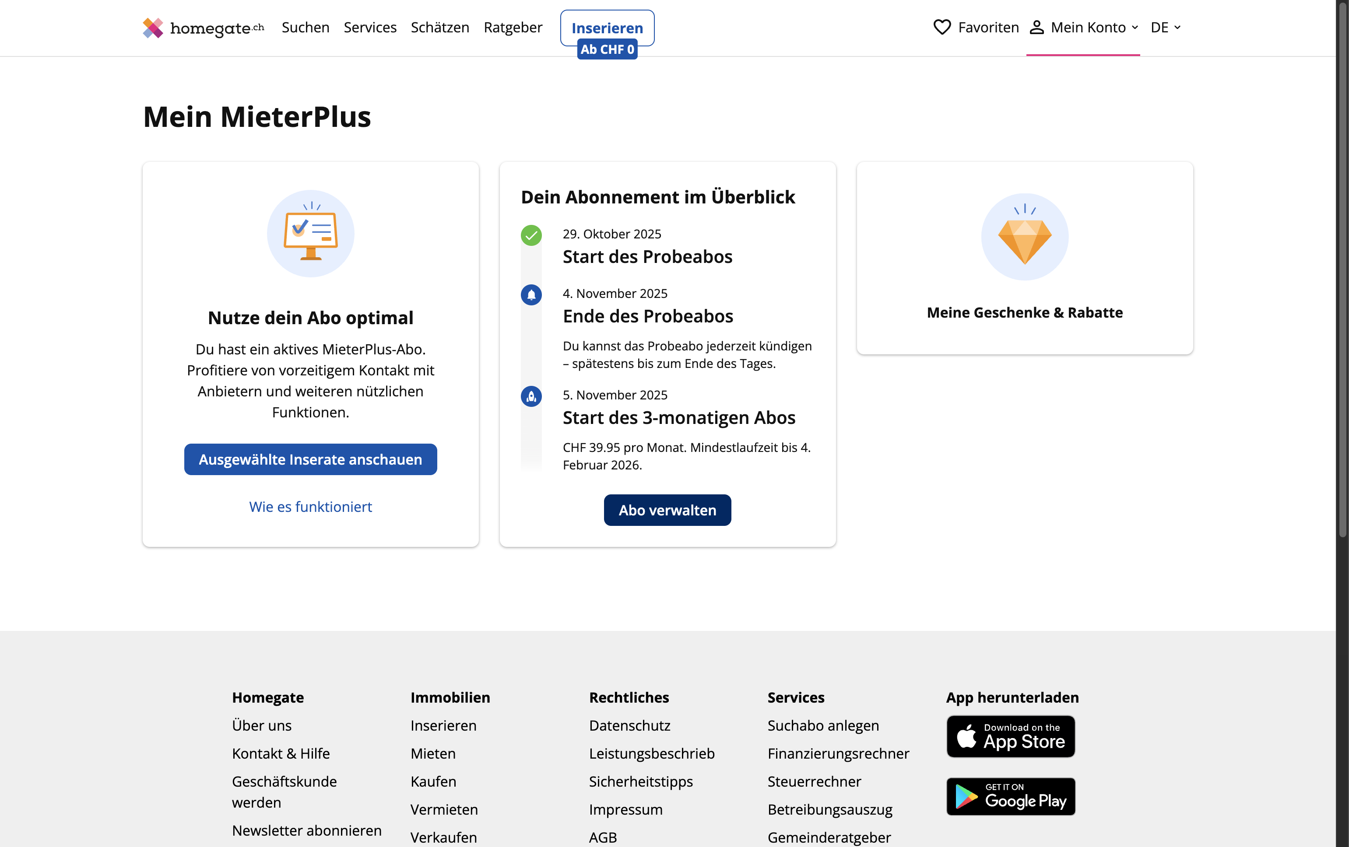Click the Mein Konto person icon
This screenshot has height=847, width=1349.
1036,28
